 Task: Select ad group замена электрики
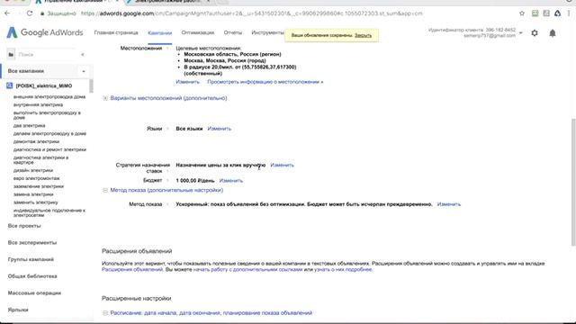[33, 194]
